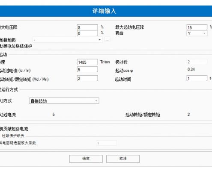This screenshot has width=212, height=171.
Task: Click the maximum voltage drop field showing 8
Action: click(x=87, y=27)
